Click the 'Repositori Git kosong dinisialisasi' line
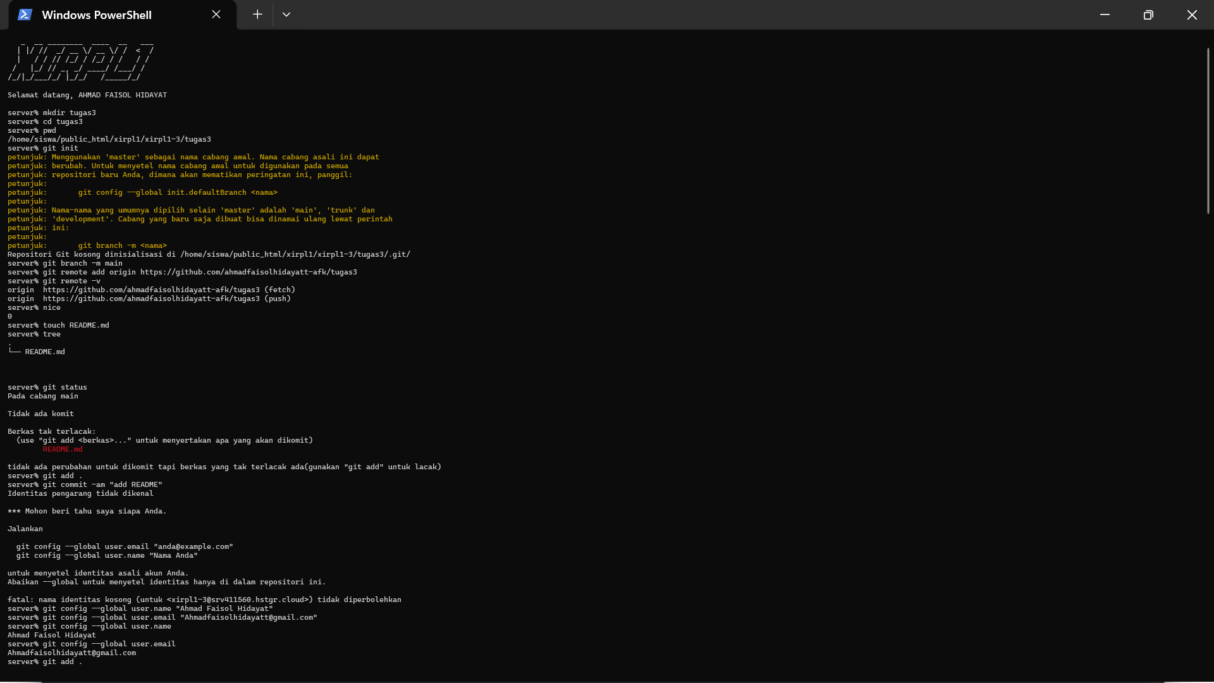Viewport: 1214px width, 683px height. click(x=209, y=254)
